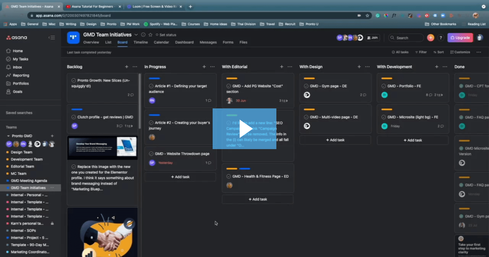Click the Upgrade button
This screenshot has width=489, height=257.
[460, 38]
